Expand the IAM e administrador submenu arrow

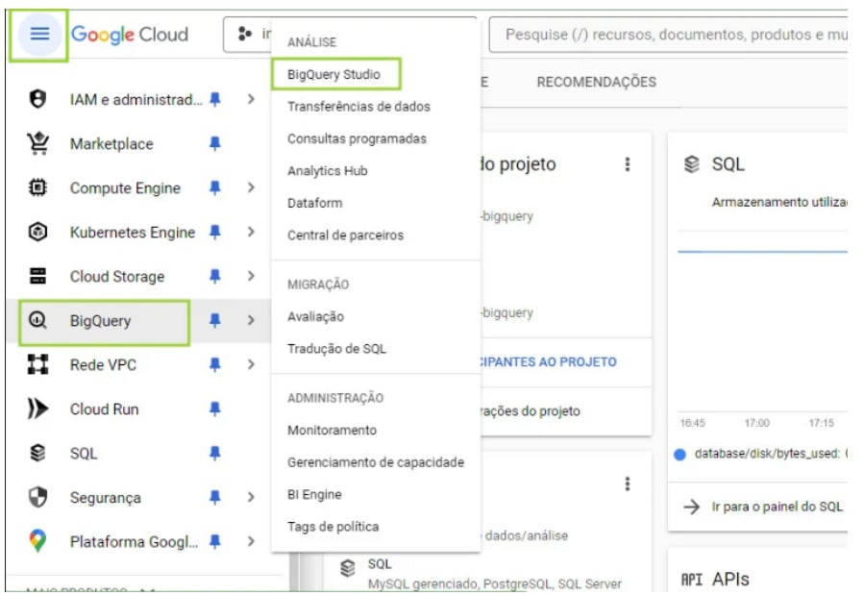pos(251,99)
